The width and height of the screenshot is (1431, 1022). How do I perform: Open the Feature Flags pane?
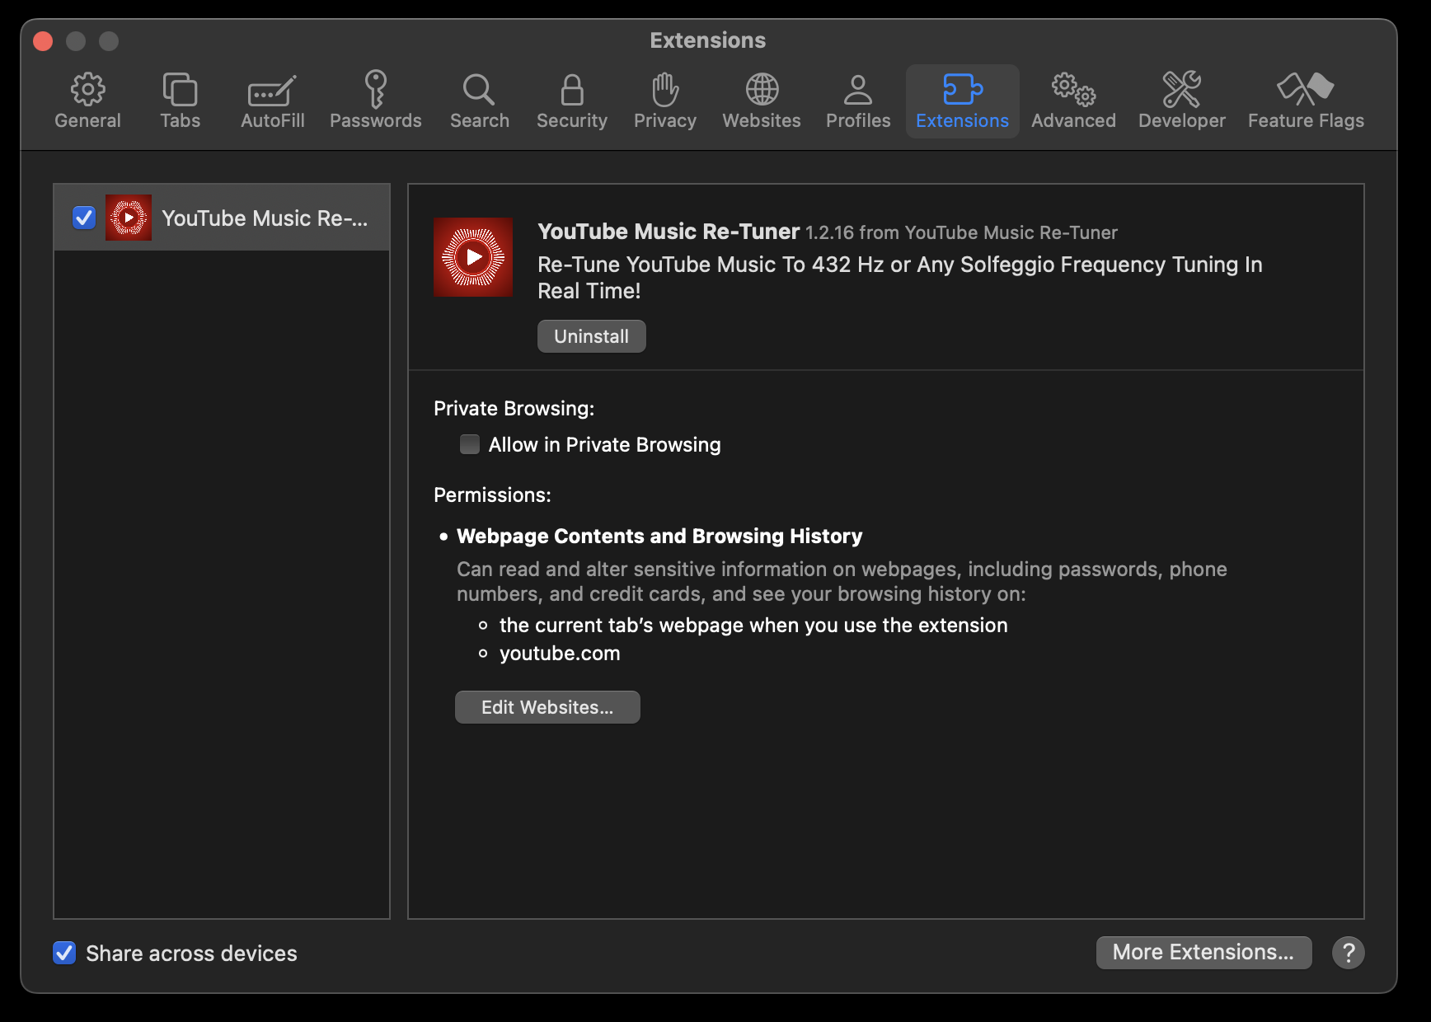coord(1305,101)
